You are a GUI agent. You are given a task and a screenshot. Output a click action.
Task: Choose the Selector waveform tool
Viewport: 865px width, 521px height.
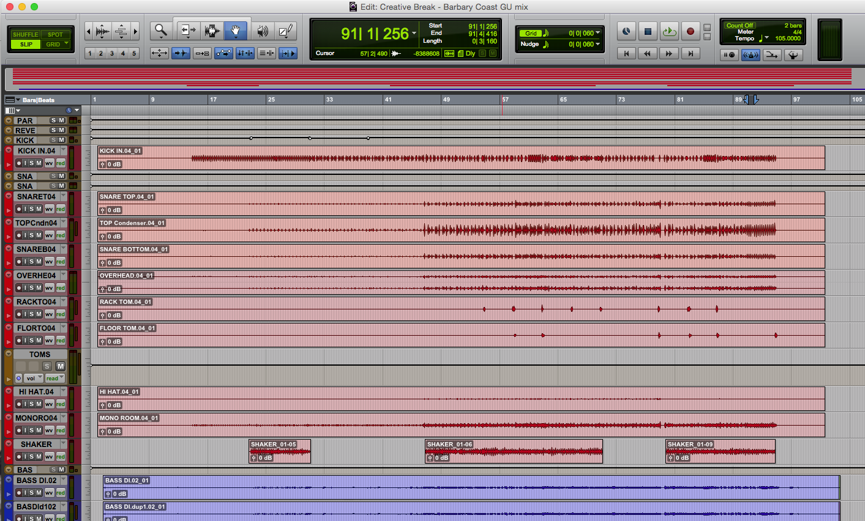212,31
